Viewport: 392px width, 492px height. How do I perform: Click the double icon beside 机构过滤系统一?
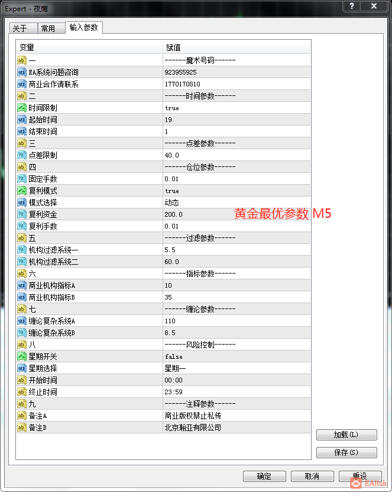tap(21, 250)
